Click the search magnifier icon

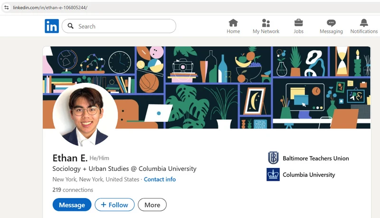click(71, 26)
